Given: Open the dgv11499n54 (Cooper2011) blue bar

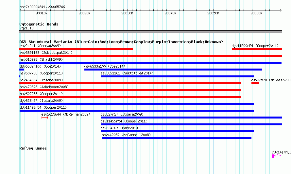Looking at the screenshot, I should [191, 124].
